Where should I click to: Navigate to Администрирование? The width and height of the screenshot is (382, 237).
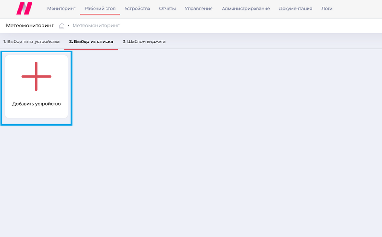coord(245,8)
